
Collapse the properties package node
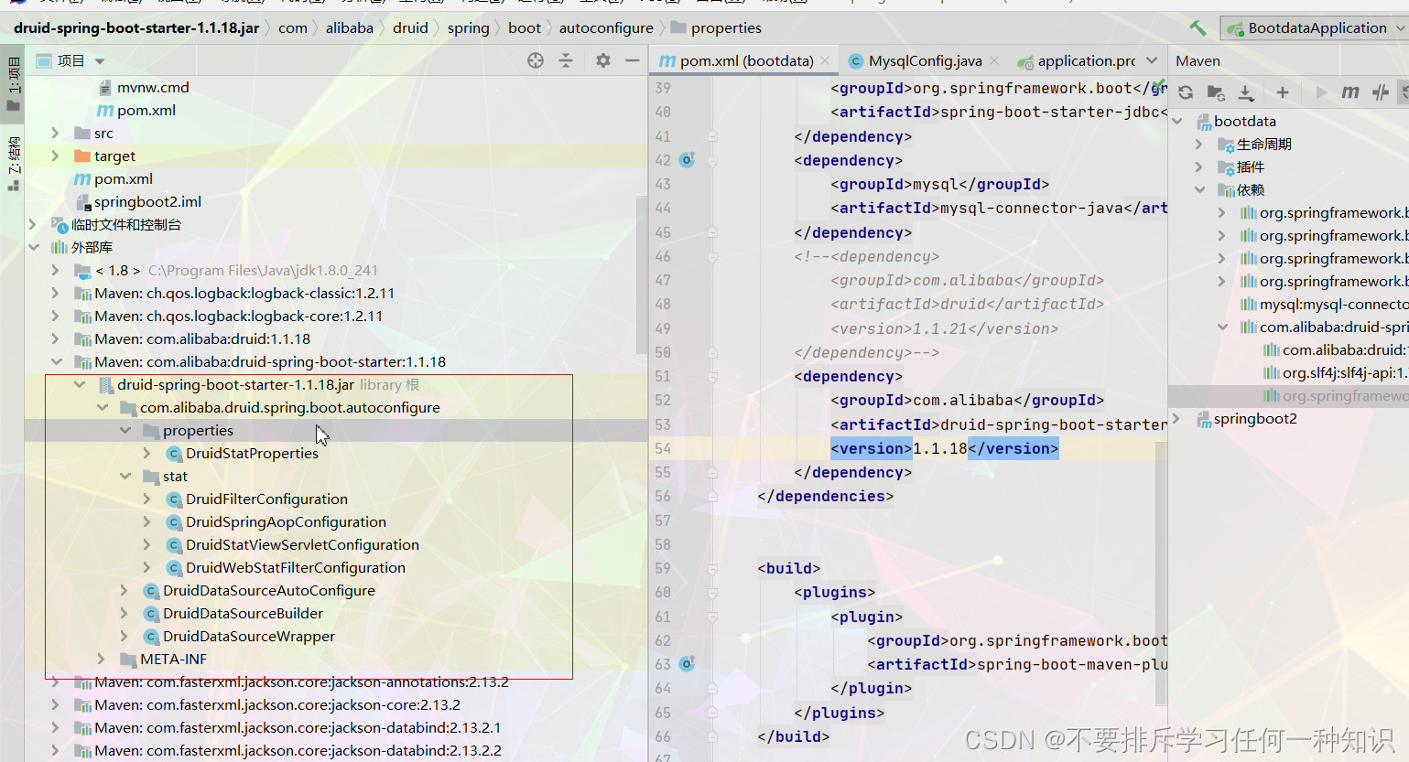125,430
